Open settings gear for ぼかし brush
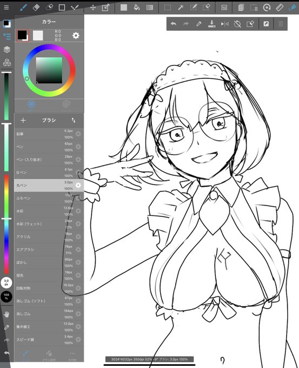 [x=78, y=262]
